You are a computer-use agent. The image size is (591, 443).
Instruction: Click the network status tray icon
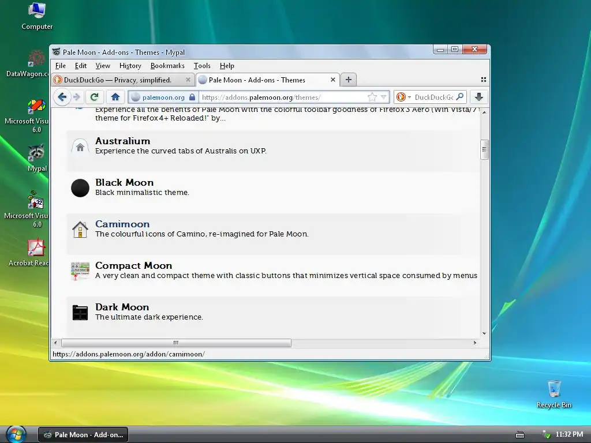coord(546,435)
